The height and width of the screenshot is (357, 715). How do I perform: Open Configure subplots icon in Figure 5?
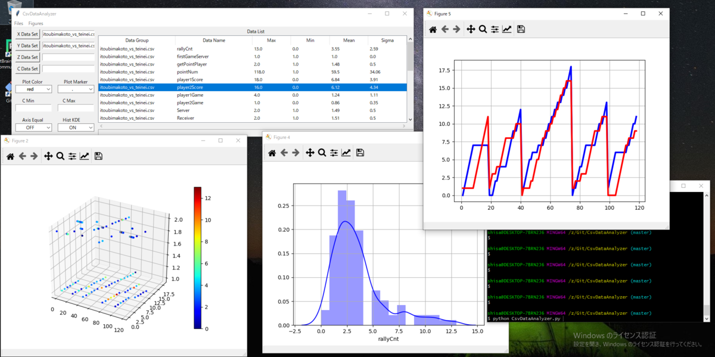(495, 29)
